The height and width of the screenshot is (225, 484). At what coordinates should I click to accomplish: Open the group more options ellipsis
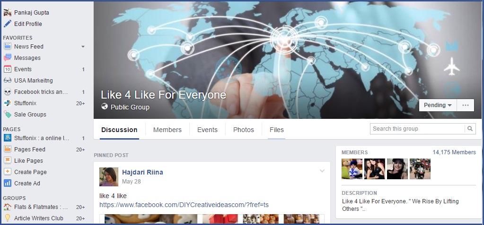tap(466, 105)
